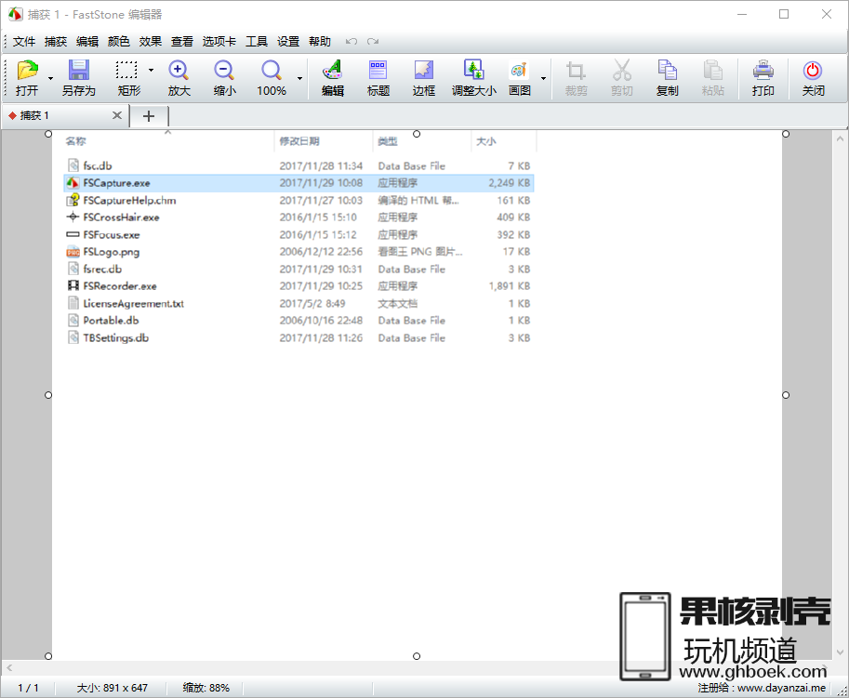Viewport: 849px width, 698px height.
Task: Close the 捕获 1 tab
Action: click(117, 115)
